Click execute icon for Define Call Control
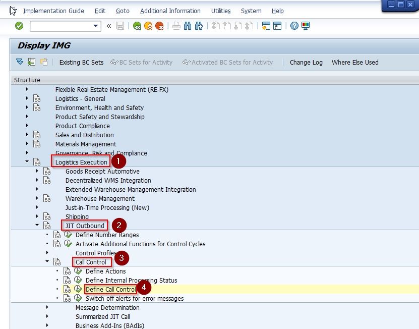419x329 pixels. [x=78, y=289]
